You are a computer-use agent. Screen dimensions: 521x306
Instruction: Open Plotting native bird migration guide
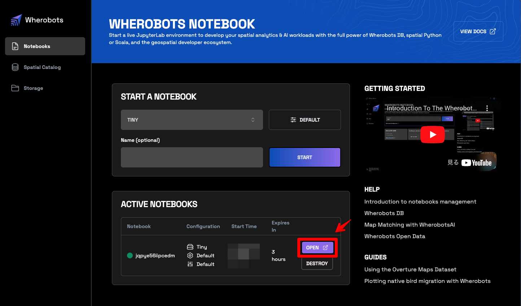pos(428,281)
